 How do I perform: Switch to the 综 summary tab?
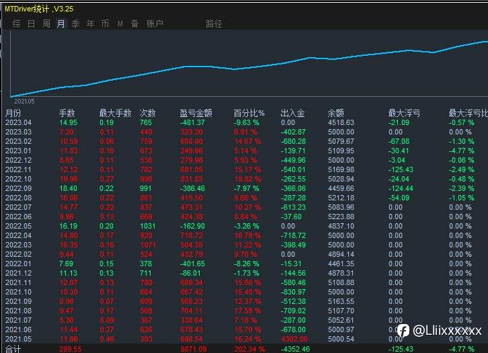coord(17,24)
